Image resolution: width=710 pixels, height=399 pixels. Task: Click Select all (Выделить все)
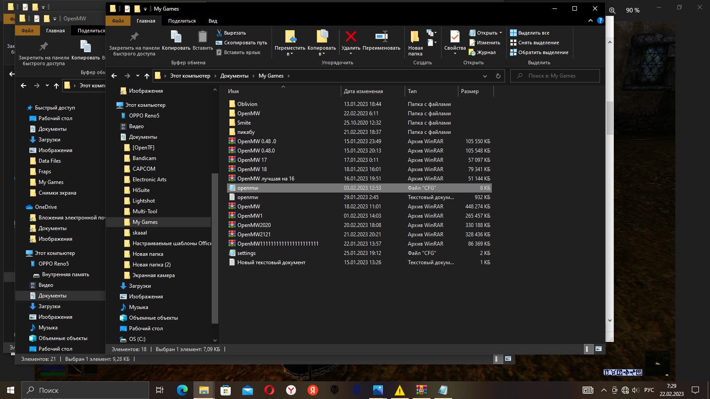529,33
